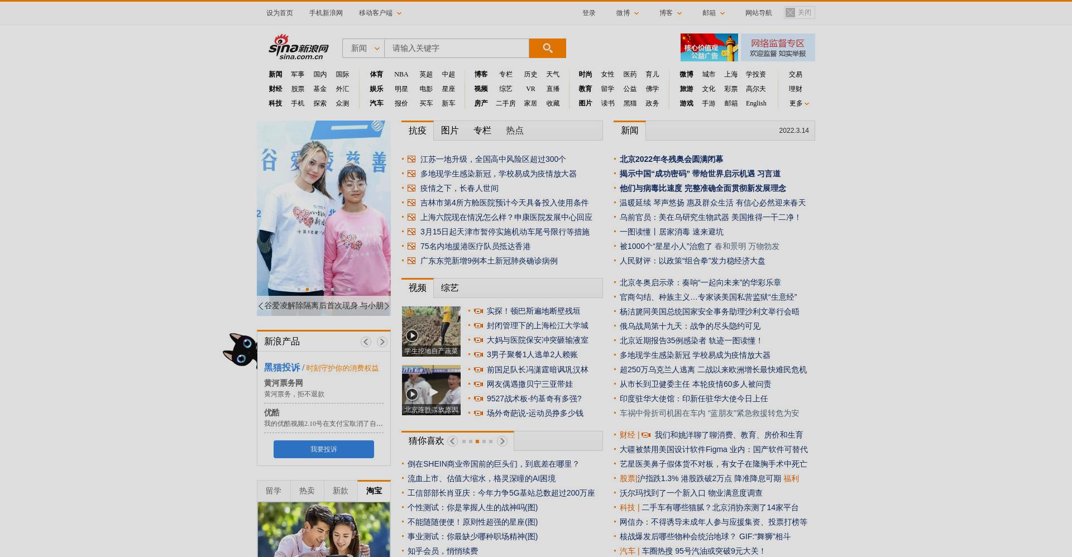Image resolution: width=1072 pixels, height=557 pixels.
Task: Open 股票 link in finance navigation
Action: 298,89
